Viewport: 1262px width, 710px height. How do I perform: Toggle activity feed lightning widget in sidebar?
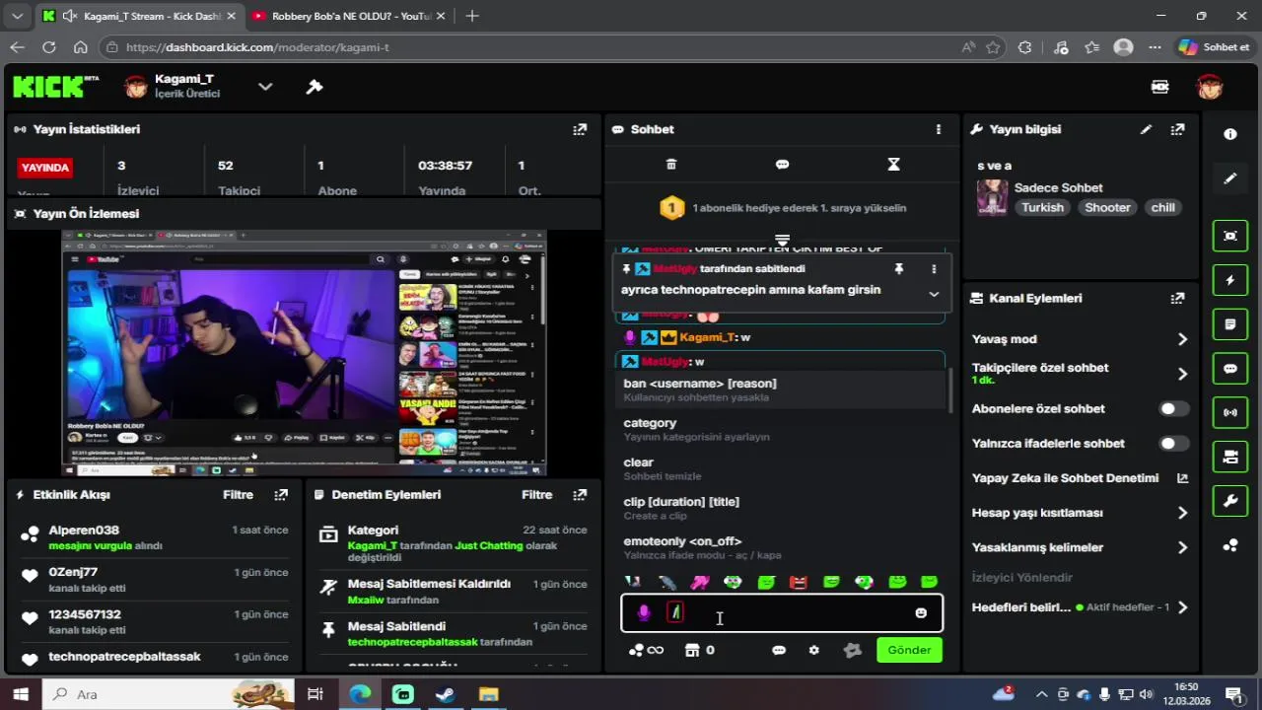[1230, 280]
